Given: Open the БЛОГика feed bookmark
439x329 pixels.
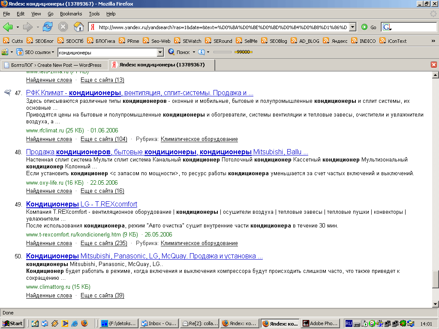Looking at the screenshot, I should point(101,41).
